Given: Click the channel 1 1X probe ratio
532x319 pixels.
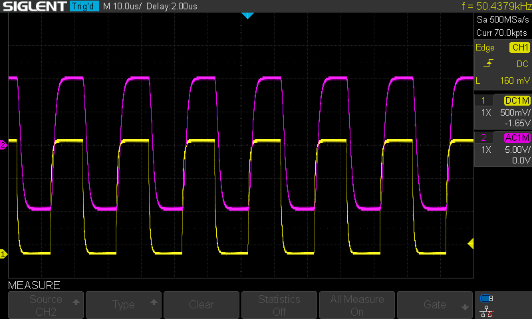Looking at the screenshot, I should pos(486,112).
